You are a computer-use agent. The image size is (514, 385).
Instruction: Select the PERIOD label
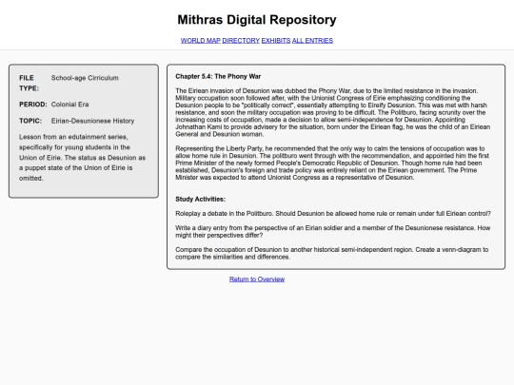coord(33,105)
